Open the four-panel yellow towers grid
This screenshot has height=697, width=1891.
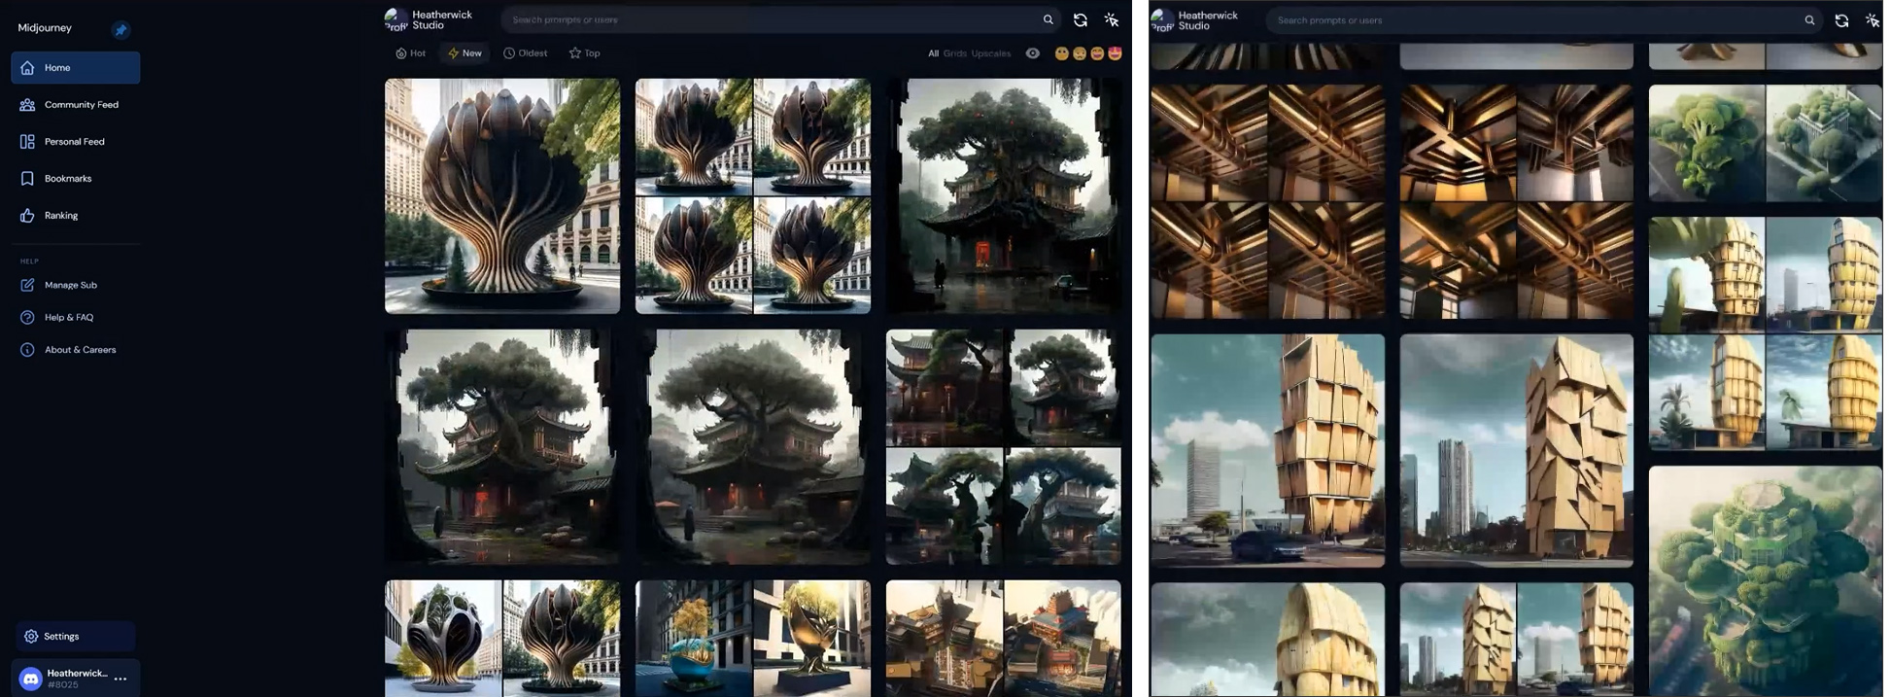click(x=1766, y=333)
